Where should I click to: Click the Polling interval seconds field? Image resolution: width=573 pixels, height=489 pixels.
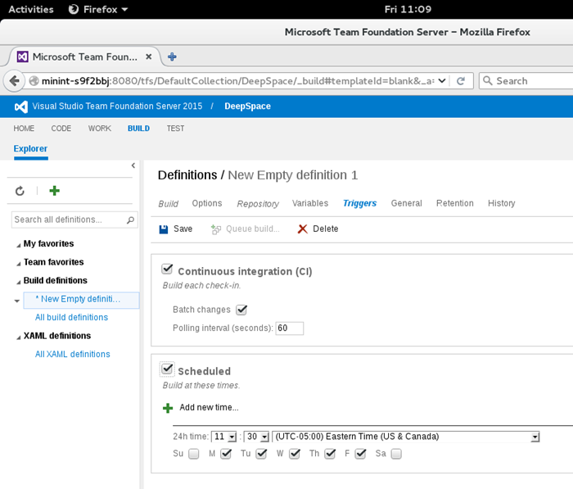coord(290,328)
